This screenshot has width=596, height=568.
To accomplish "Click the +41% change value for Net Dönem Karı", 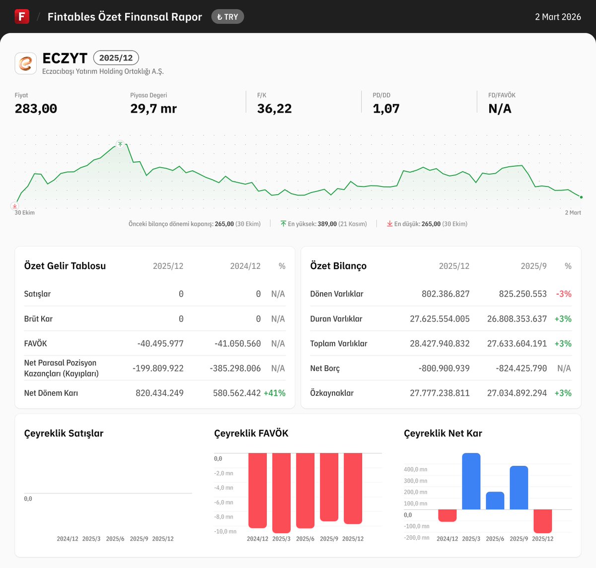I will tap(274, 392).
